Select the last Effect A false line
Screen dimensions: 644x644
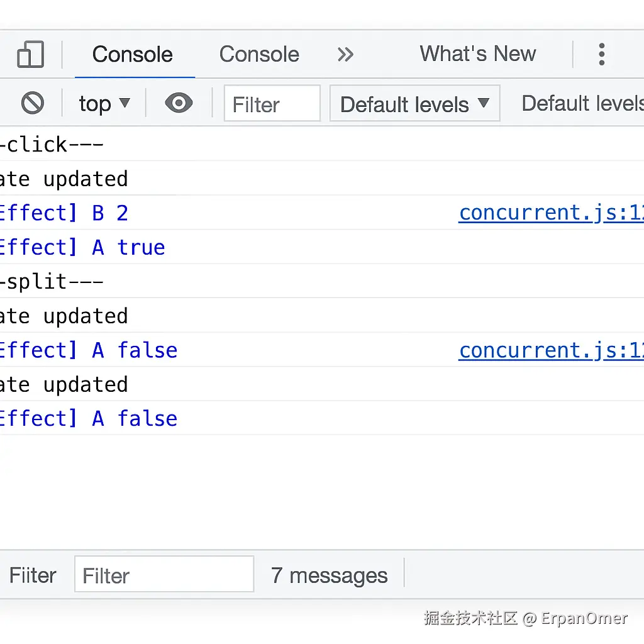(88, 418)
